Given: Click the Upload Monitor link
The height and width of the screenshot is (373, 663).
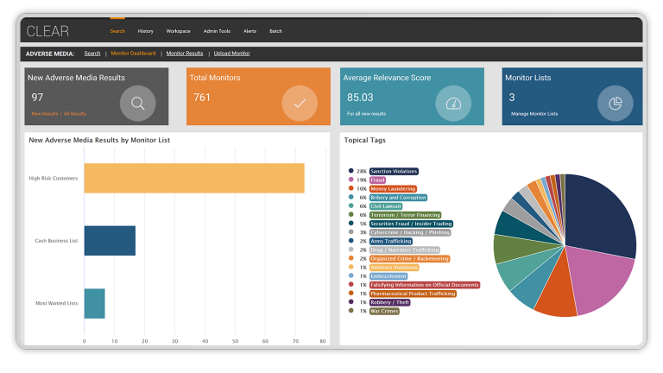Looking at the screenshot, I should (x=231, y=54).
